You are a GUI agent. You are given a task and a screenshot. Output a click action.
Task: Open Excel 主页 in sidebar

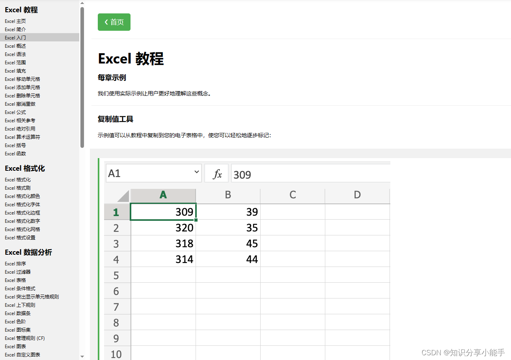click(x=15, y=21)
